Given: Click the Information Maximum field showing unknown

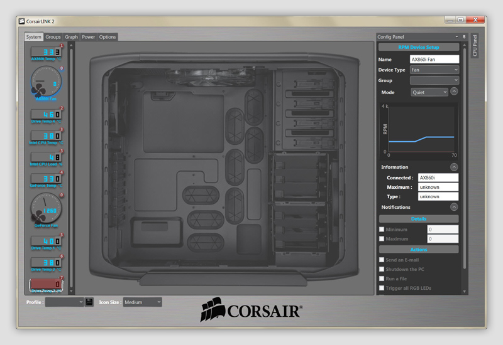Looking at the screenshot, I should click(x=438, y=187).
